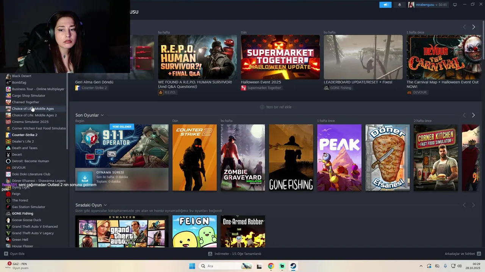Screen dimensions: 485x272
Task: Select Green Hell in library list
Action: pyautogui.click(x=20, y=240)
